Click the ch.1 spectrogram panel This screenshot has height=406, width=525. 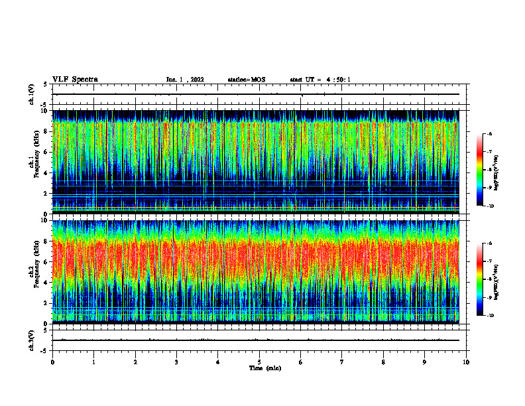pyautogui.click(x=255, y=162)
